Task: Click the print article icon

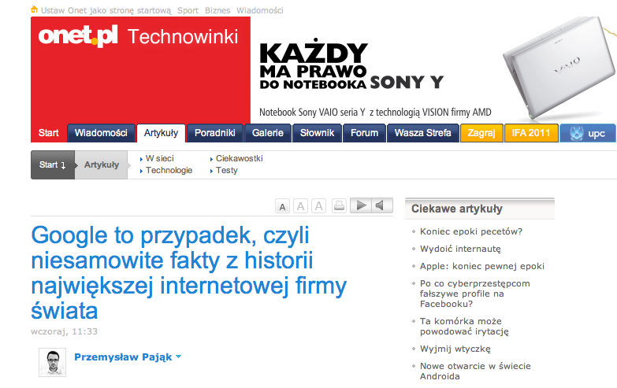Action: click(339, 205)
